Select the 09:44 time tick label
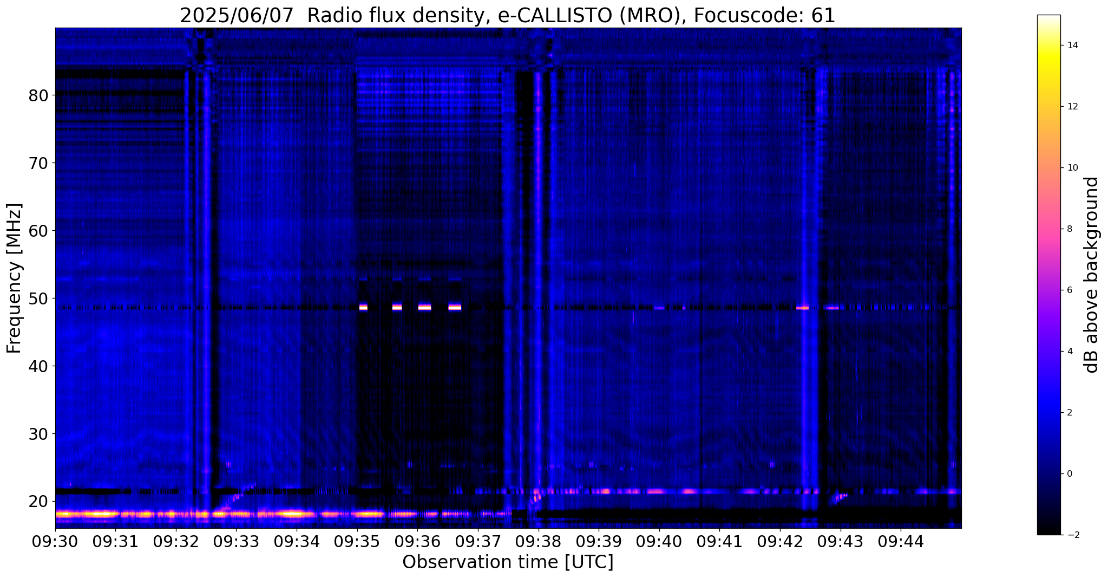This screenshot has height=578, width=1108. [x=901, y=542]
